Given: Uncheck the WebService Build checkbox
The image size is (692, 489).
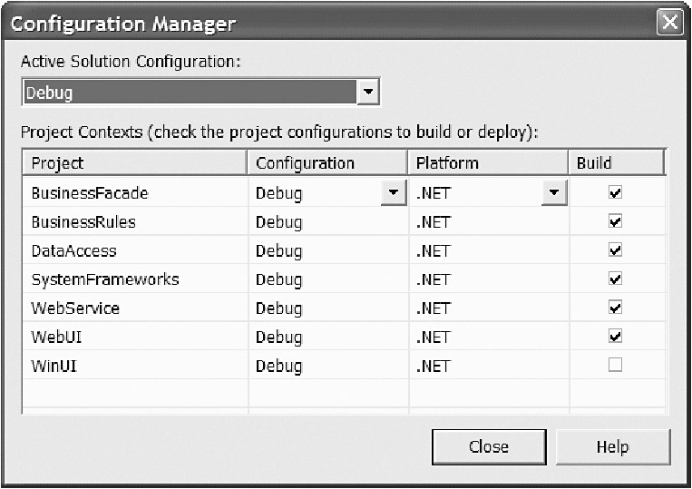Looking at the screenshot, I should (616, 308).
